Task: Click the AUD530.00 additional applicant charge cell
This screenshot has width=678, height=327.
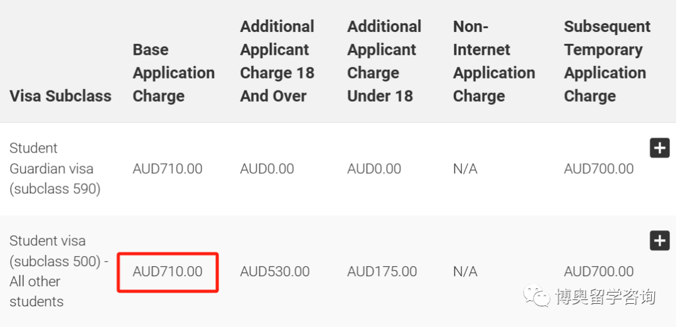Action: [275, 272]
